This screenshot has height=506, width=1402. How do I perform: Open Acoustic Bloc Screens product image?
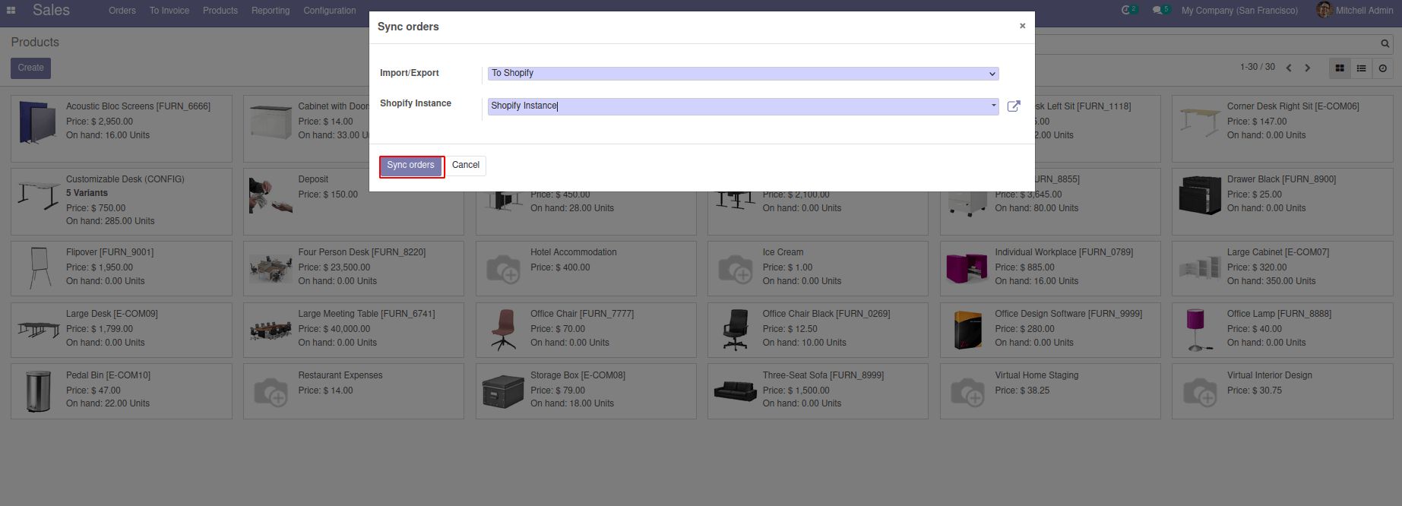coord(38,123)
